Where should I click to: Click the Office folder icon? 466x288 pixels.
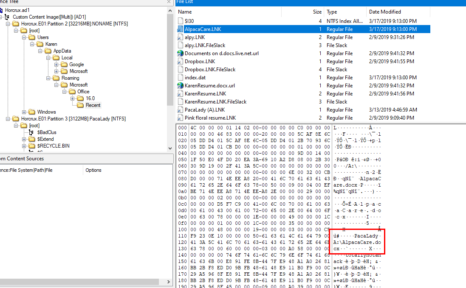click(72, 92)
